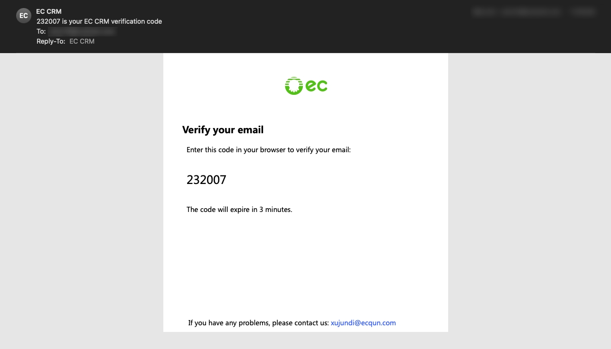Click the verification code email subject line
The image size is (611, 349).
tap(99, 21)
